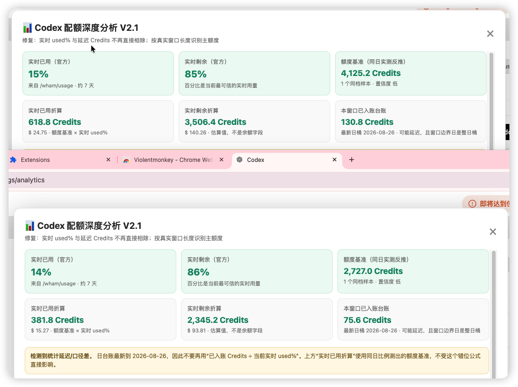Click 1 个同档样本 text under 2,727.0 Credits
Viewport: 518px width, 387px height.
372,282
